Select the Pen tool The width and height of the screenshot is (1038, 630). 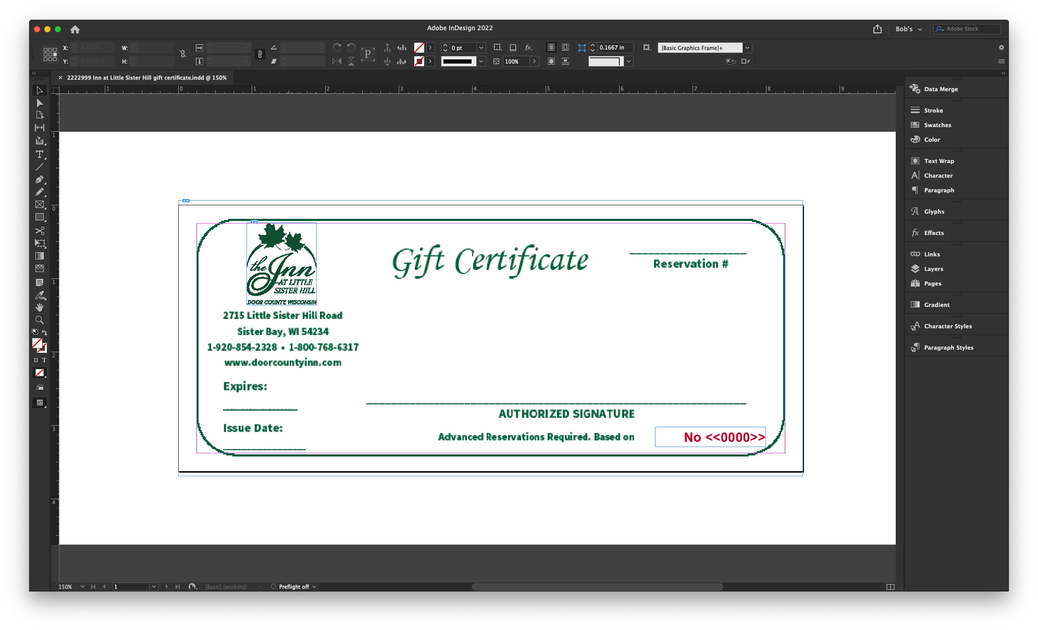tap(39, 179)
